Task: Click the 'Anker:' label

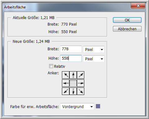Action: (53, 73)
